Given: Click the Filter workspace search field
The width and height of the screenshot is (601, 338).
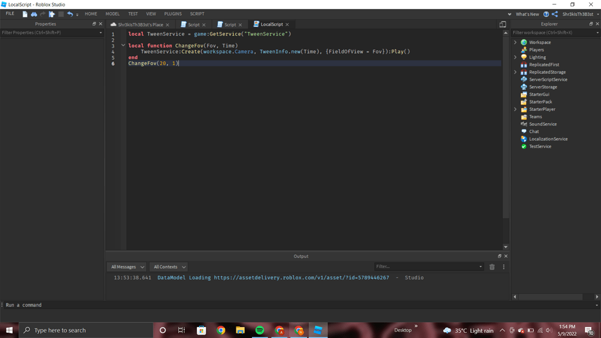Looking at the screenshot, I should [555, 33].
